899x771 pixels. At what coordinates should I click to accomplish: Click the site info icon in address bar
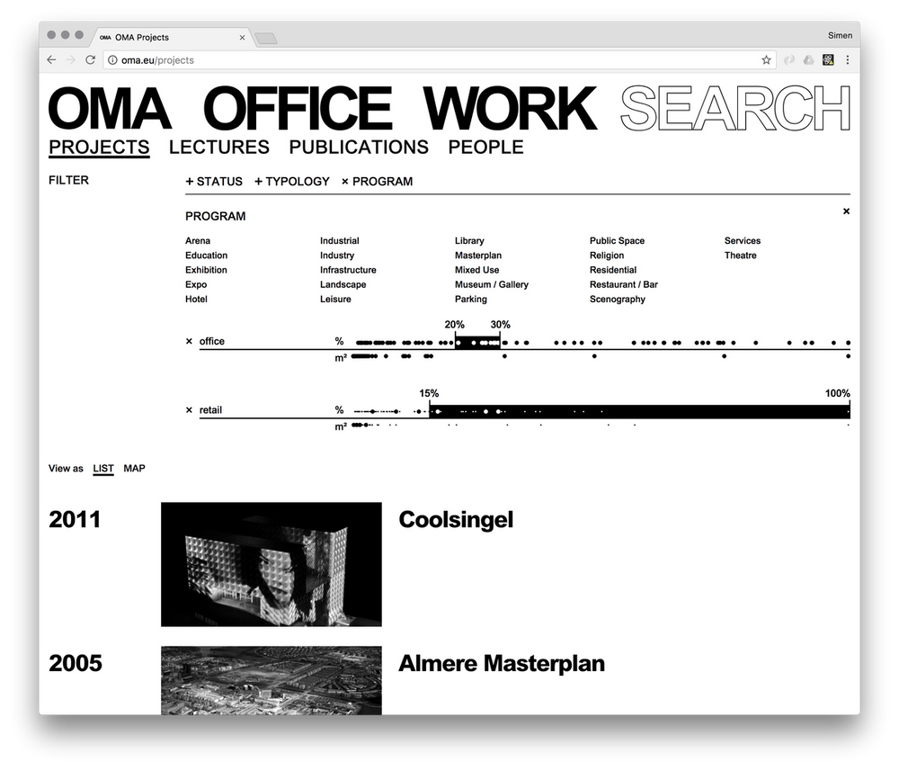point(113,59)
